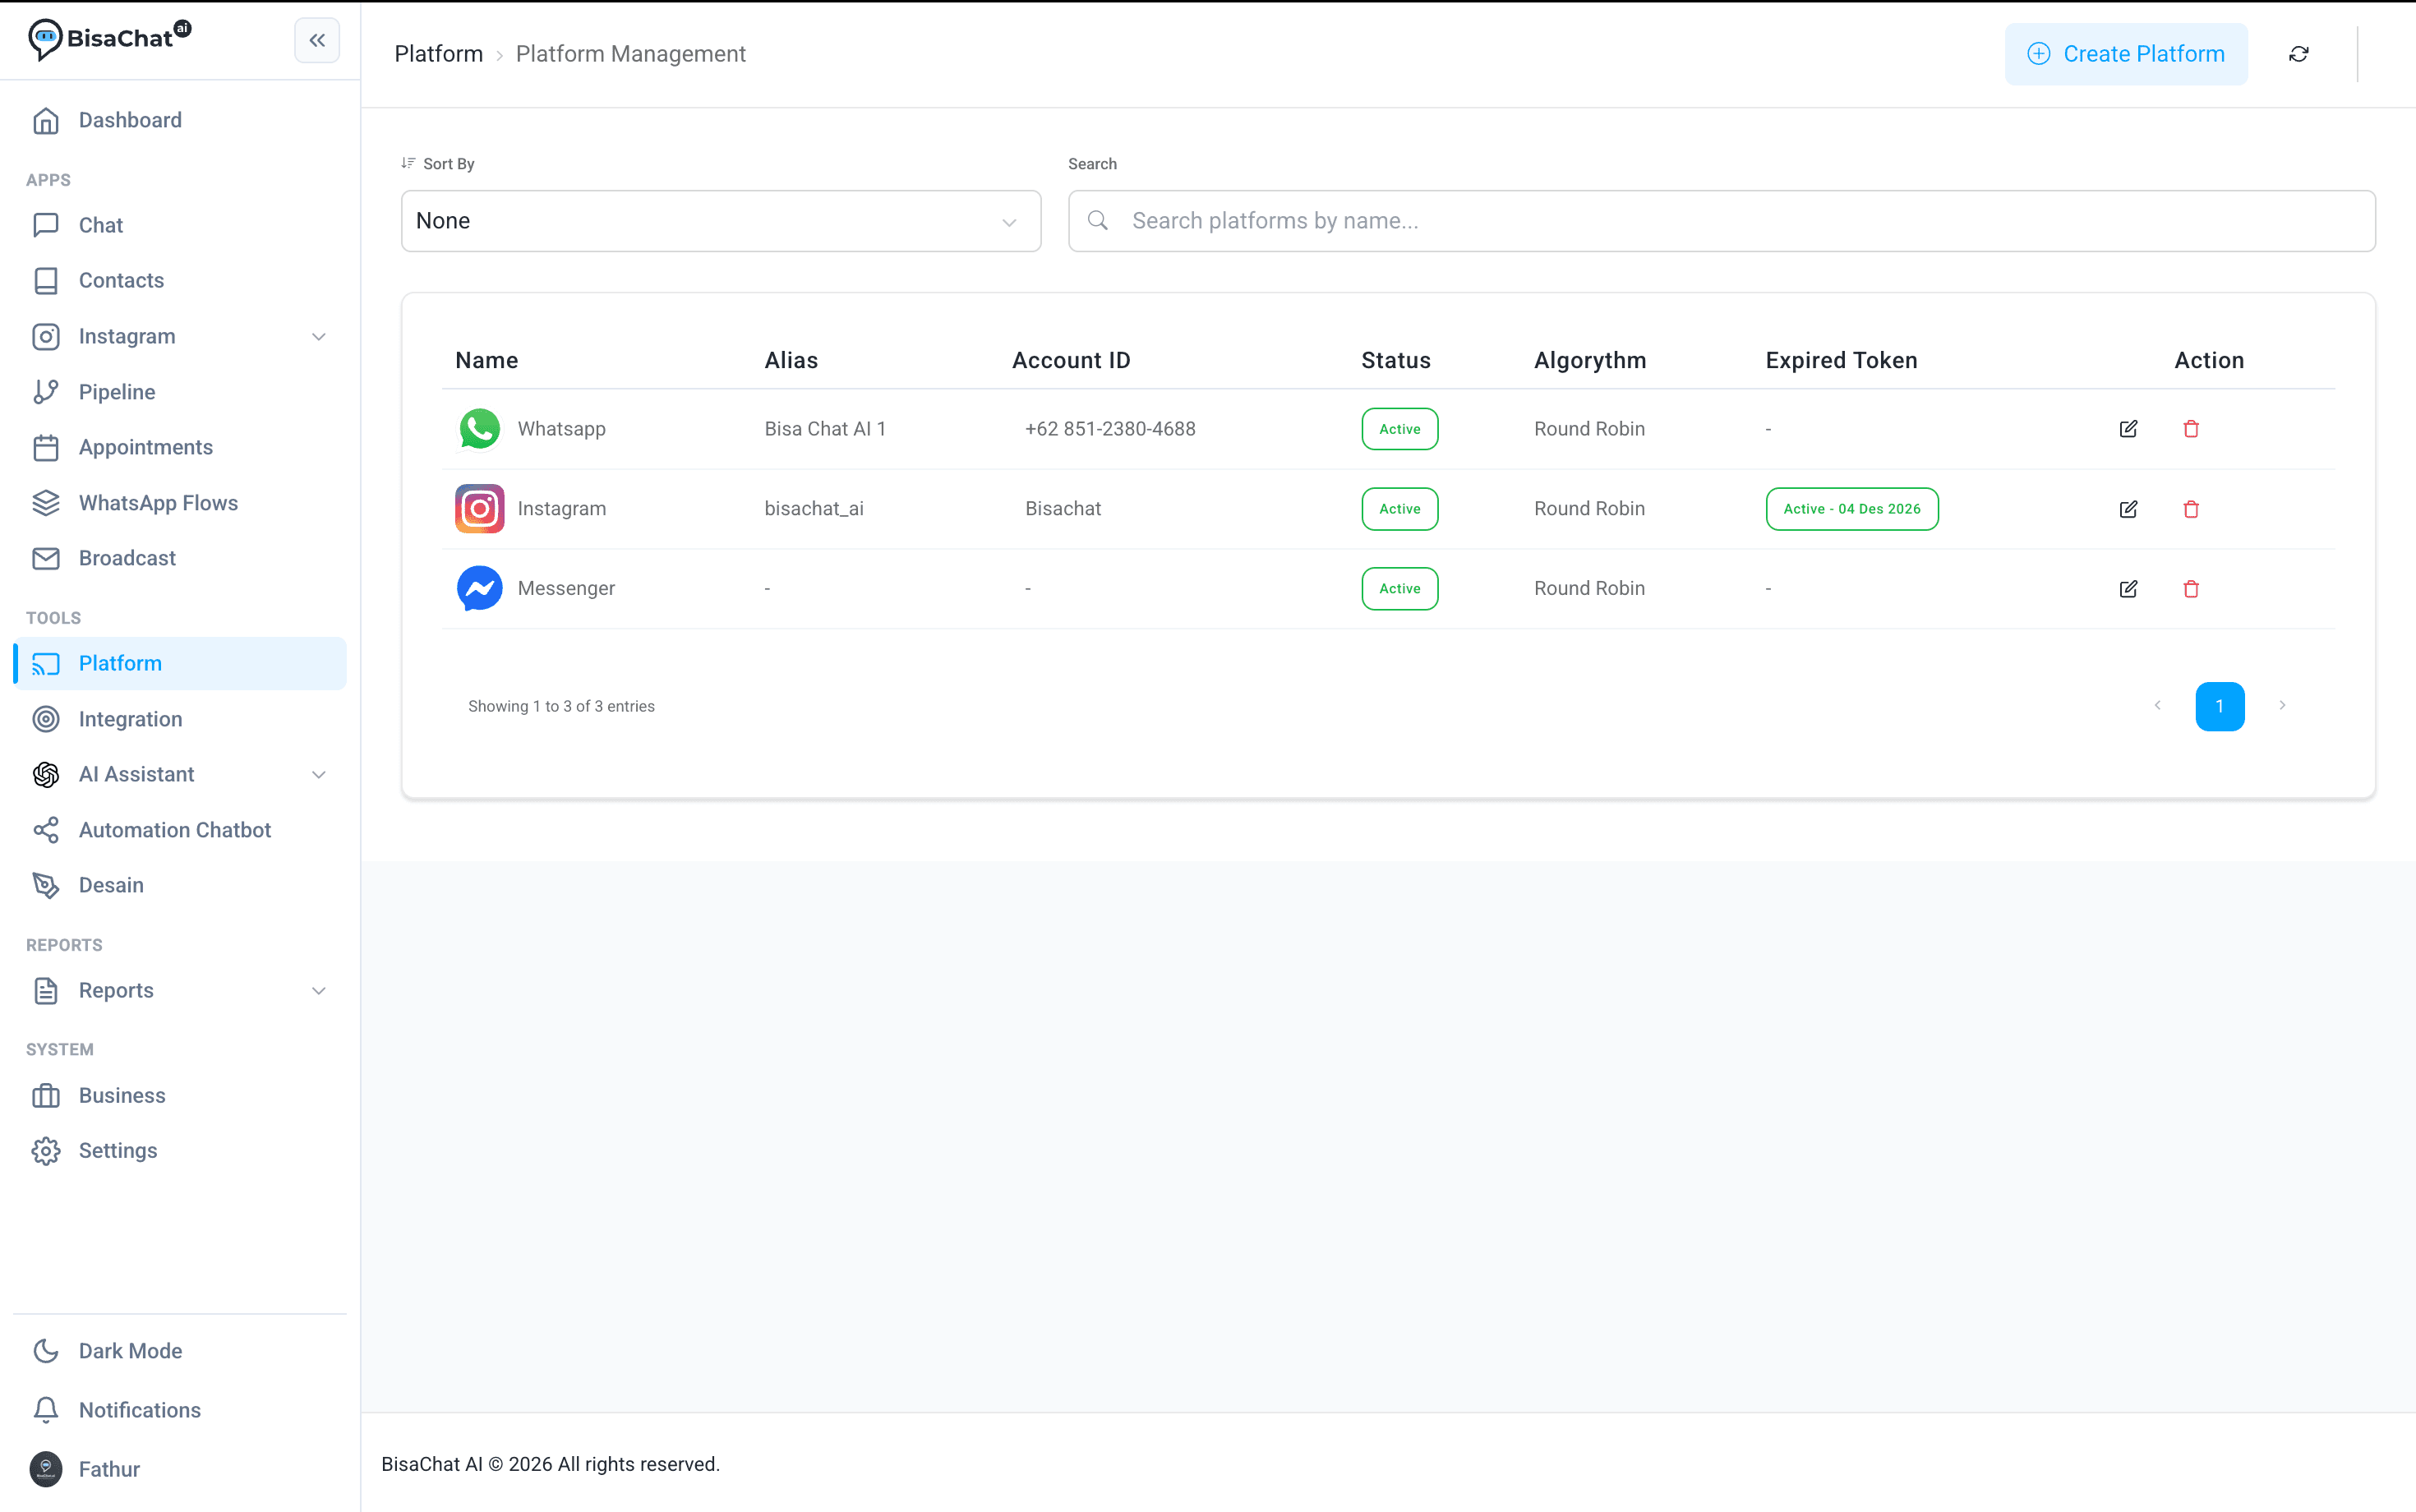Open Contacts from sidebar
2416x1512 pixels.
pos(180,281)
